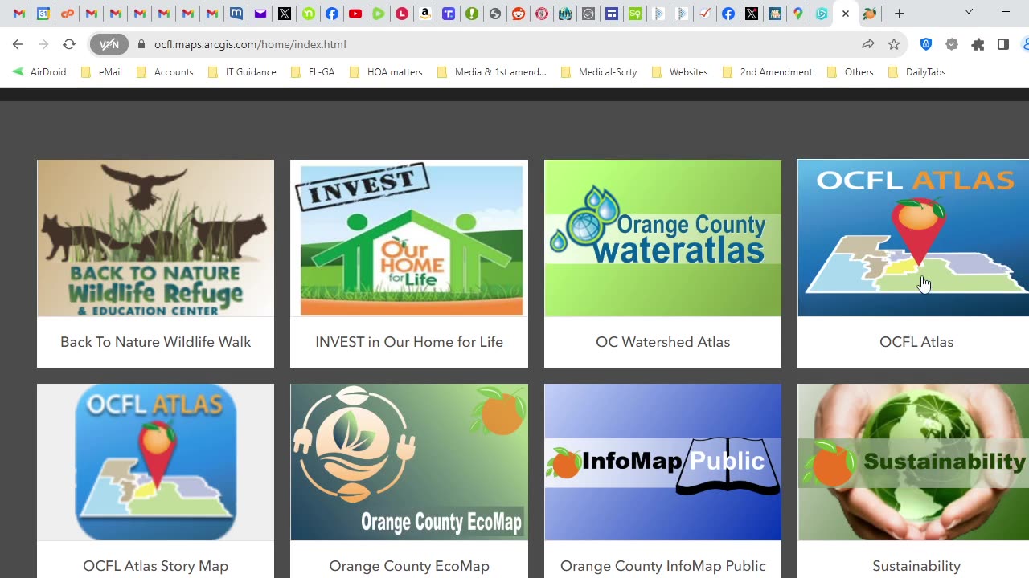1029x578 pixels.
Task: Open the Sustainability globe-in-hands thumbnail
Action: point(913,462)
